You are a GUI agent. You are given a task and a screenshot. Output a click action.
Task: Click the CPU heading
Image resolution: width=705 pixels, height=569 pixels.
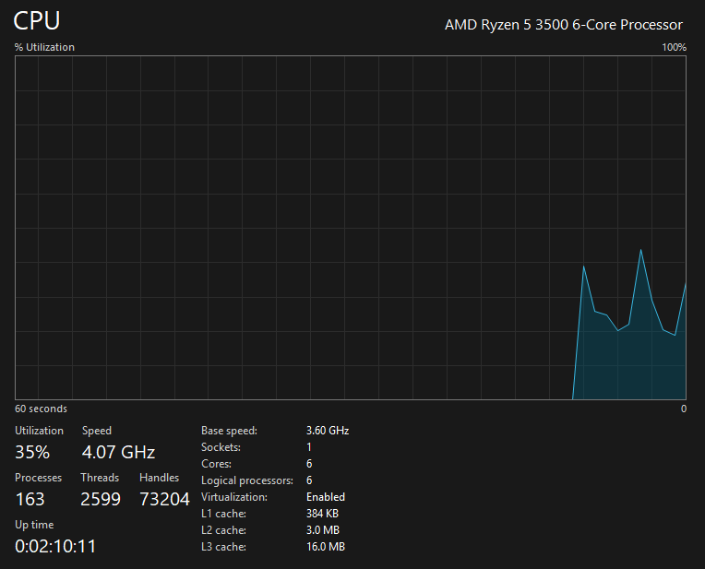click(36, 20)
